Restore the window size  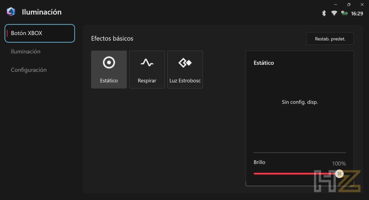(349, 4)
